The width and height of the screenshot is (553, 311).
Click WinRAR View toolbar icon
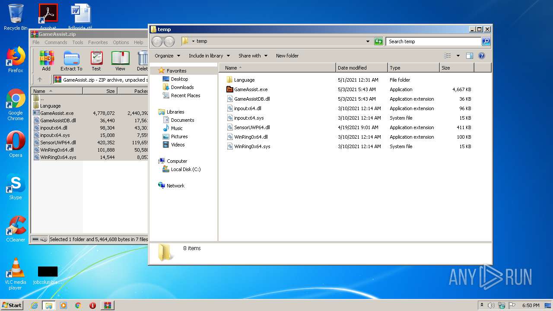tap(120, 61)
